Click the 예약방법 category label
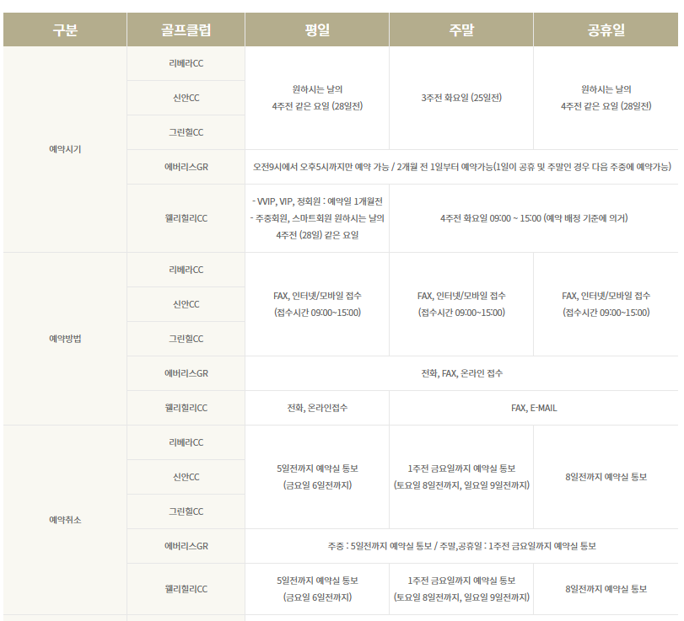Image resolution: width=684 pixels, height=621 pixels. [65, 339]
